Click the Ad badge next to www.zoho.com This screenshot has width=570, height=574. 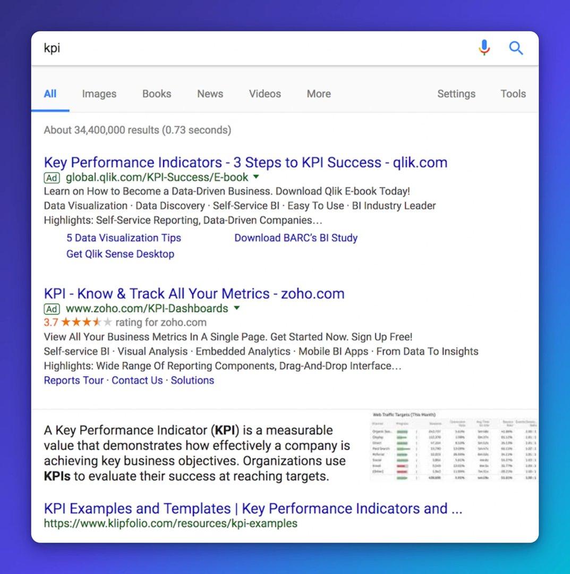(52, 309)
